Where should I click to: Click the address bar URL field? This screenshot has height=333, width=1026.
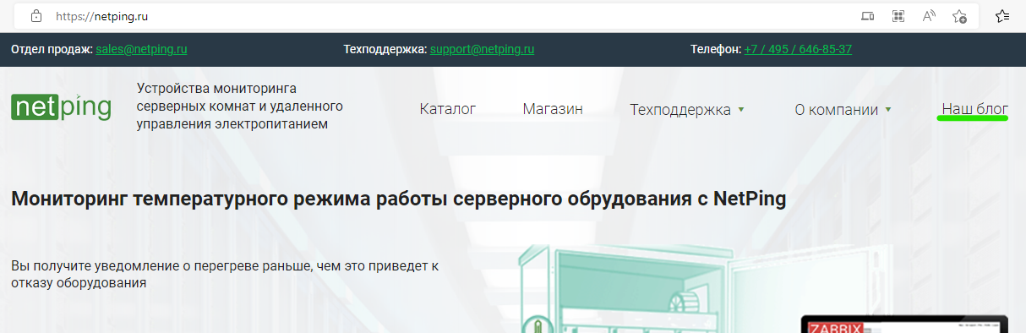(448, 15)
